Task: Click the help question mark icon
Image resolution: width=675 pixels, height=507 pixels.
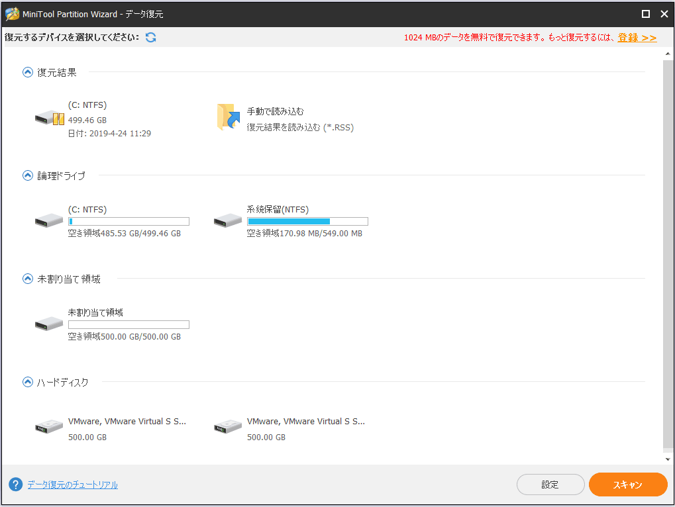Action: 15,484
